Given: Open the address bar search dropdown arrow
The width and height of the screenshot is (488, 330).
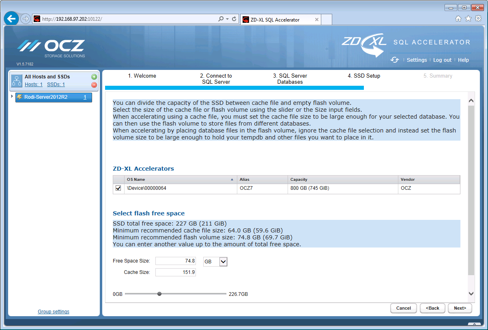Looking at the screenshot, I should [x=228, y=19].
